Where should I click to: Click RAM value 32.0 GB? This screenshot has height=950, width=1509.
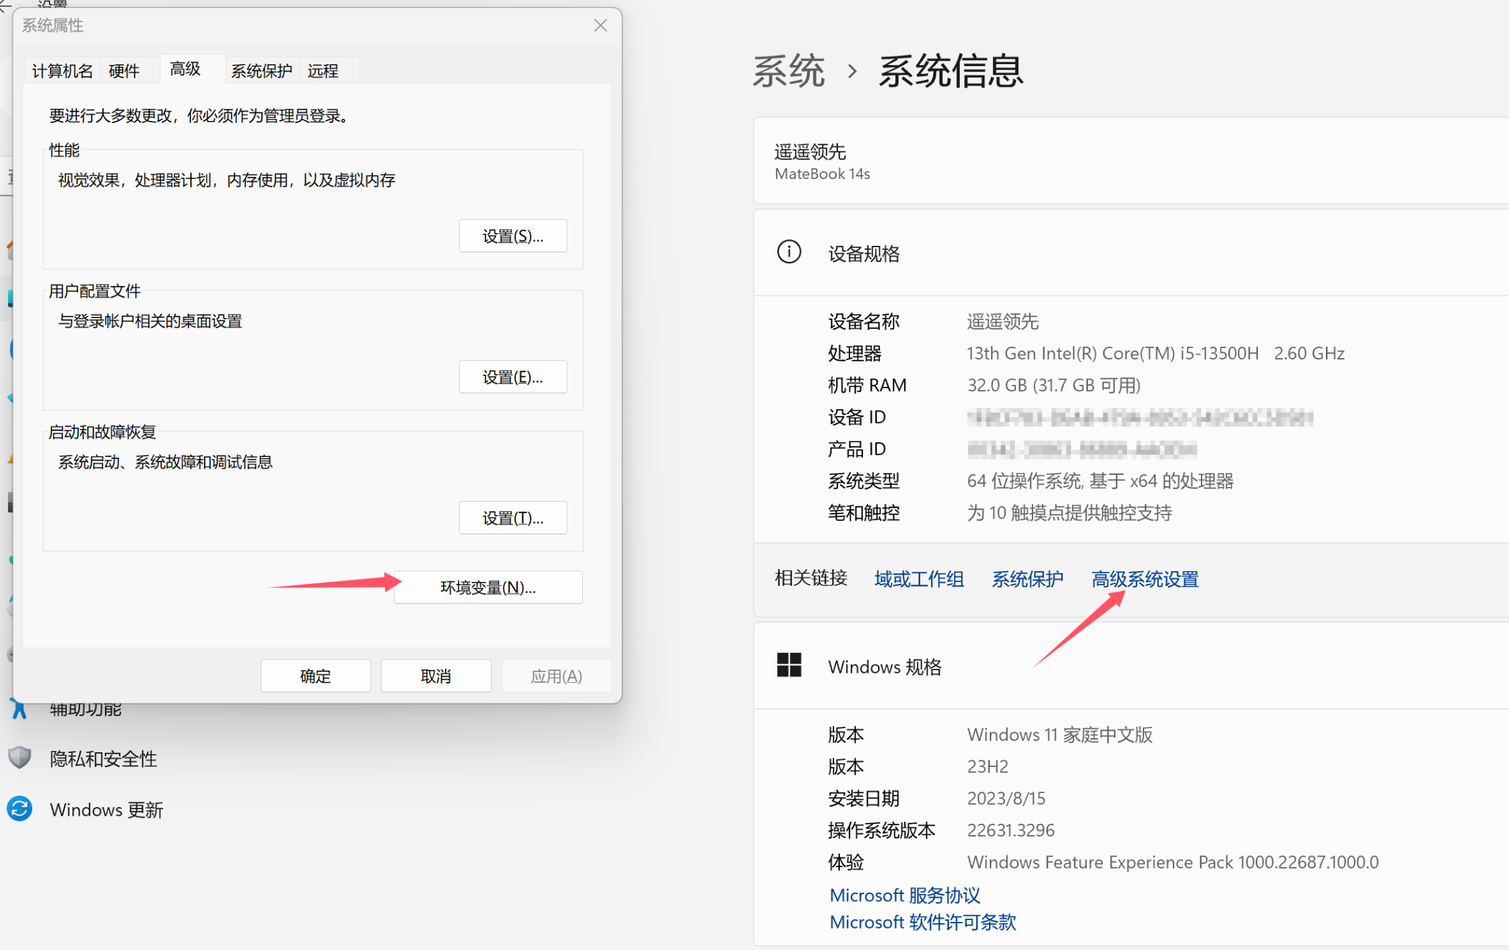point(1053,385)
